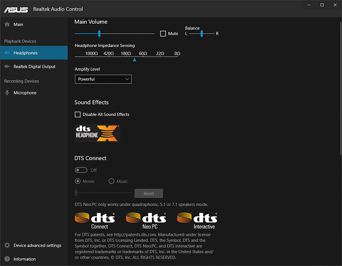Click the Amplify Level label
The width and height of the screenshot is (342, 266).
(87, 69)
